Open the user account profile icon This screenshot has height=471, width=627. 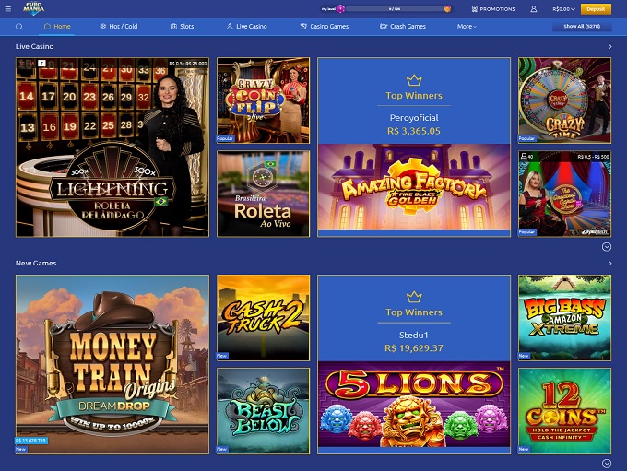pos(534,9)
